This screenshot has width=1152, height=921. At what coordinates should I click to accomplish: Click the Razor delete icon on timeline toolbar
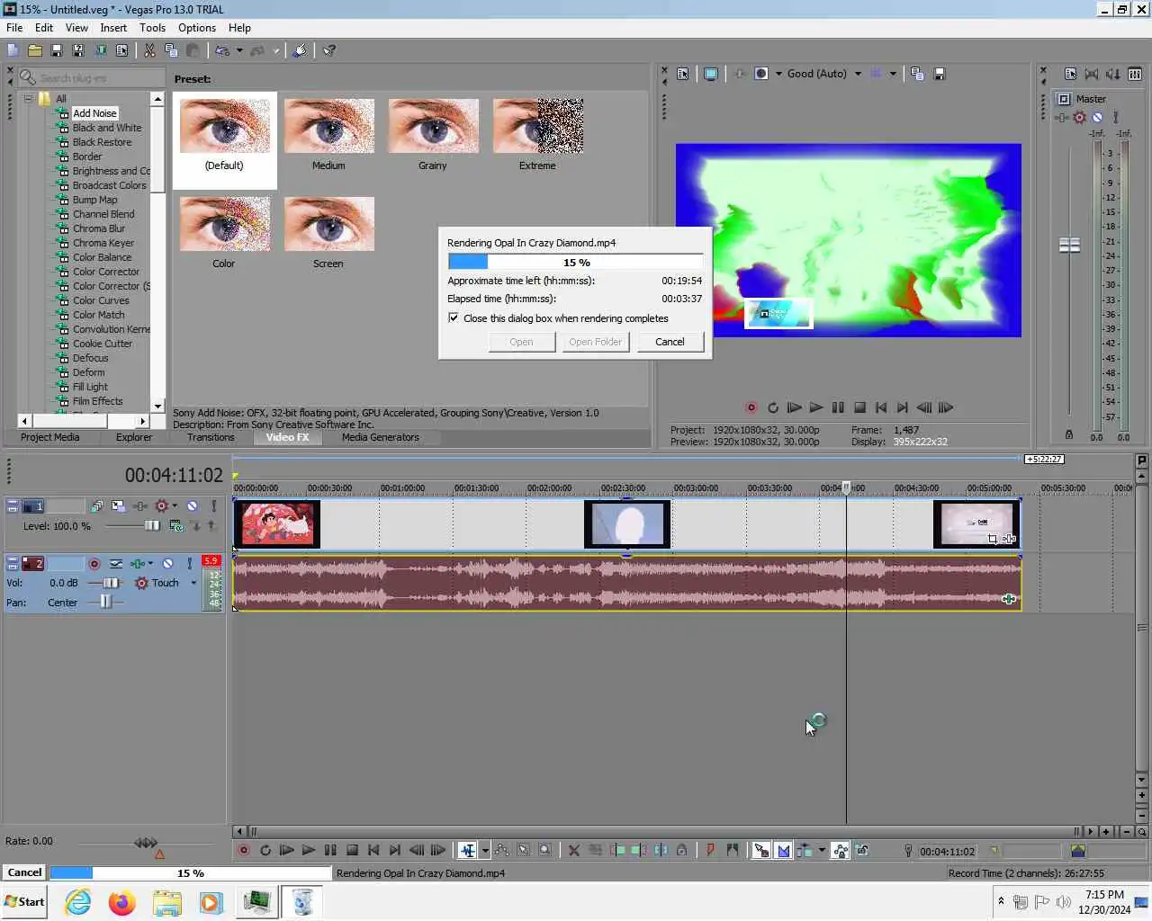point(573,850)
